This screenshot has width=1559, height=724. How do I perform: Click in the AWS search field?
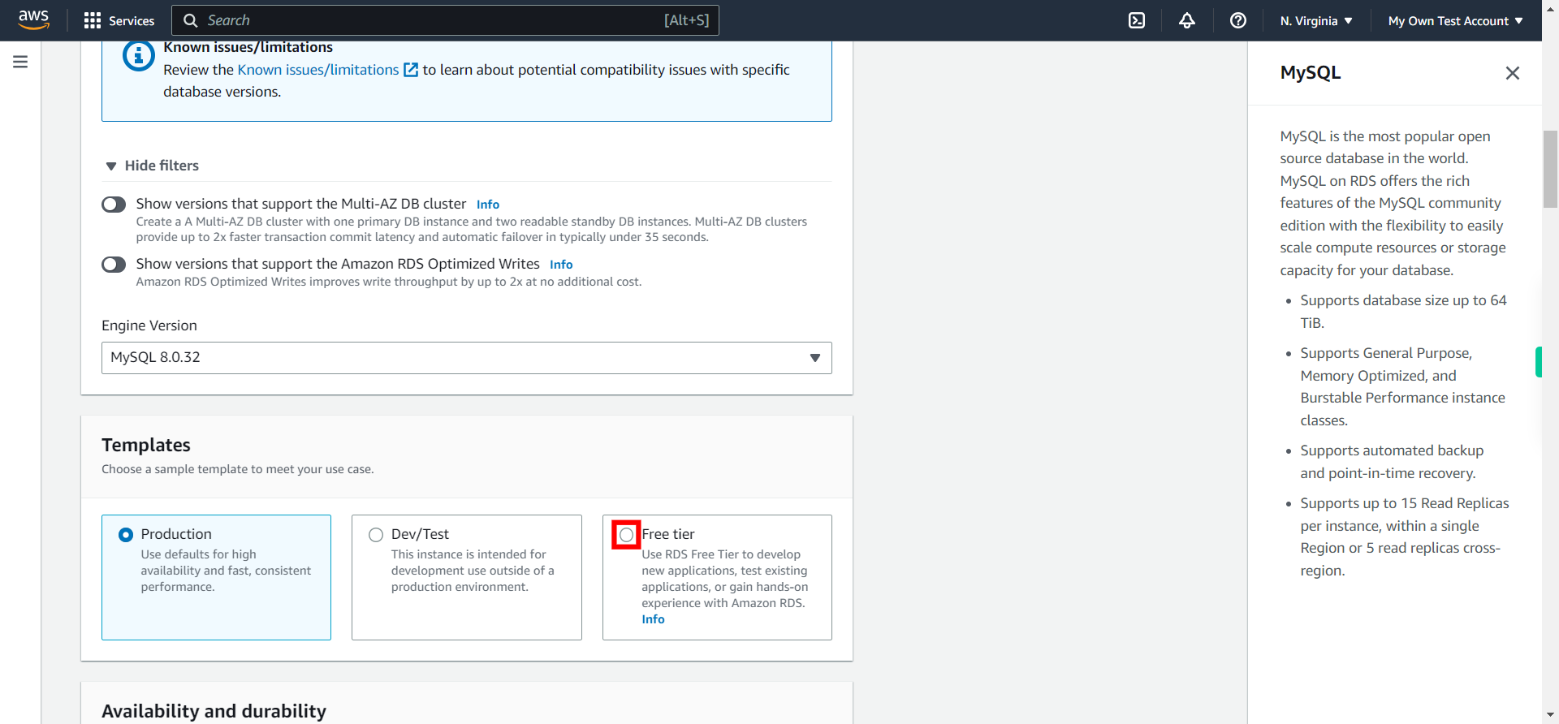coord(445,20)
